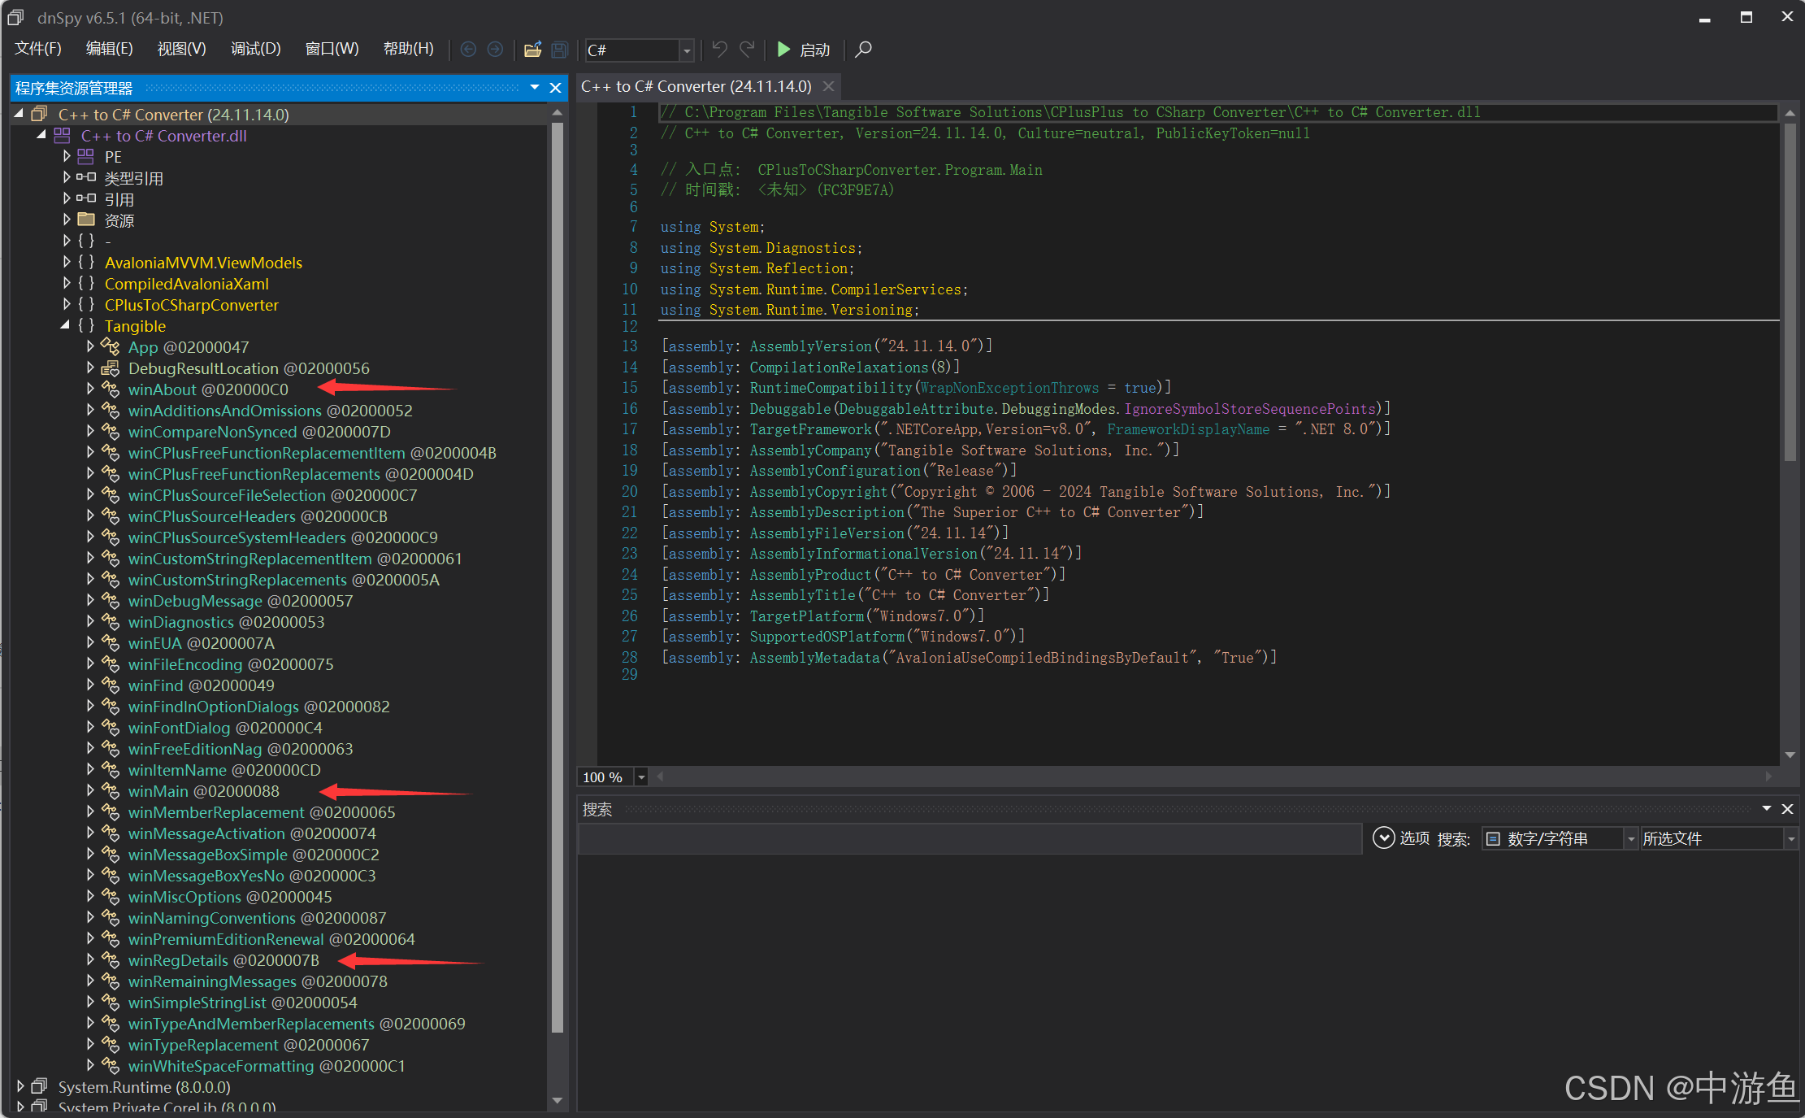
Task: Click the Redo toolbar icon
Action: pyautogui.click(x=747, y=50)
